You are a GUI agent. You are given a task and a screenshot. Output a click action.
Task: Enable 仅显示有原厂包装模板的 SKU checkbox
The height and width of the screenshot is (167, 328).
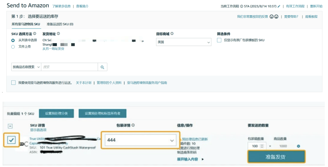(x=219, y=40)
